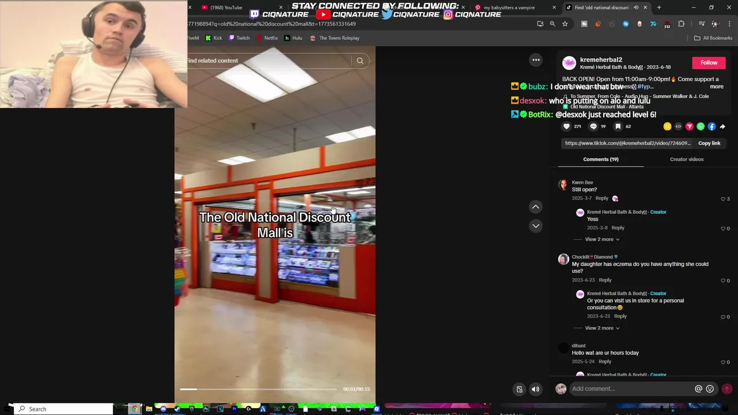The height and width of the screenshot is (415, 738).
Task: Open the three-dot video options menu
Action: (x=536, y=60)
